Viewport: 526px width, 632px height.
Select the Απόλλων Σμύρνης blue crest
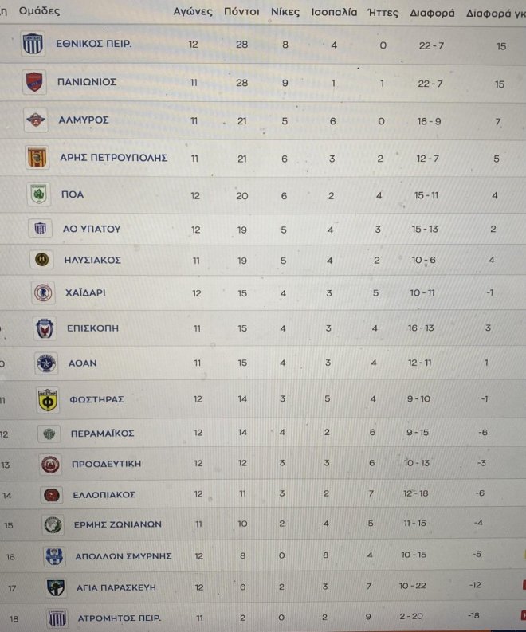coord(54,556)
